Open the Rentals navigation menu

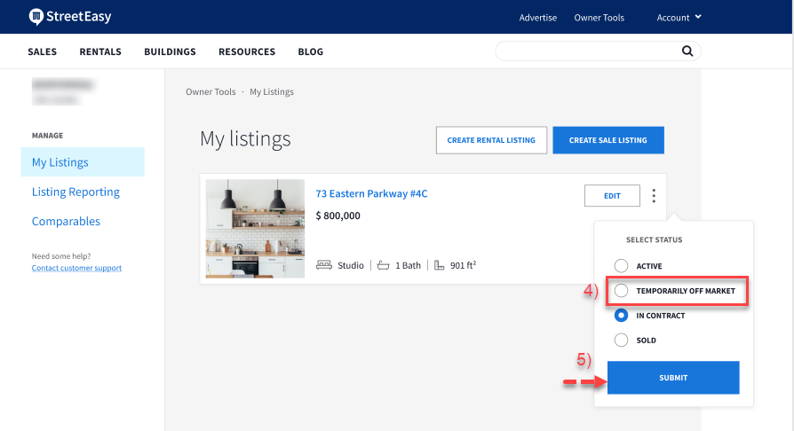click(x=100, y=52)
